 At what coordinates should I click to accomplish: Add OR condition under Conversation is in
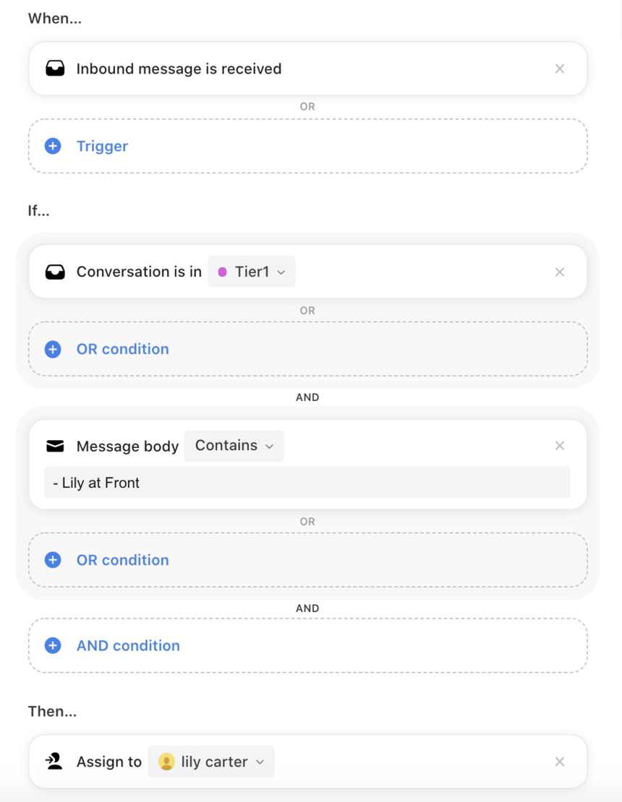307,349
